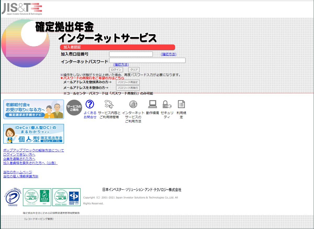Click the パスワード再発行 button
The width and height of the screenshot is (314, 229).
click(128, 88)
